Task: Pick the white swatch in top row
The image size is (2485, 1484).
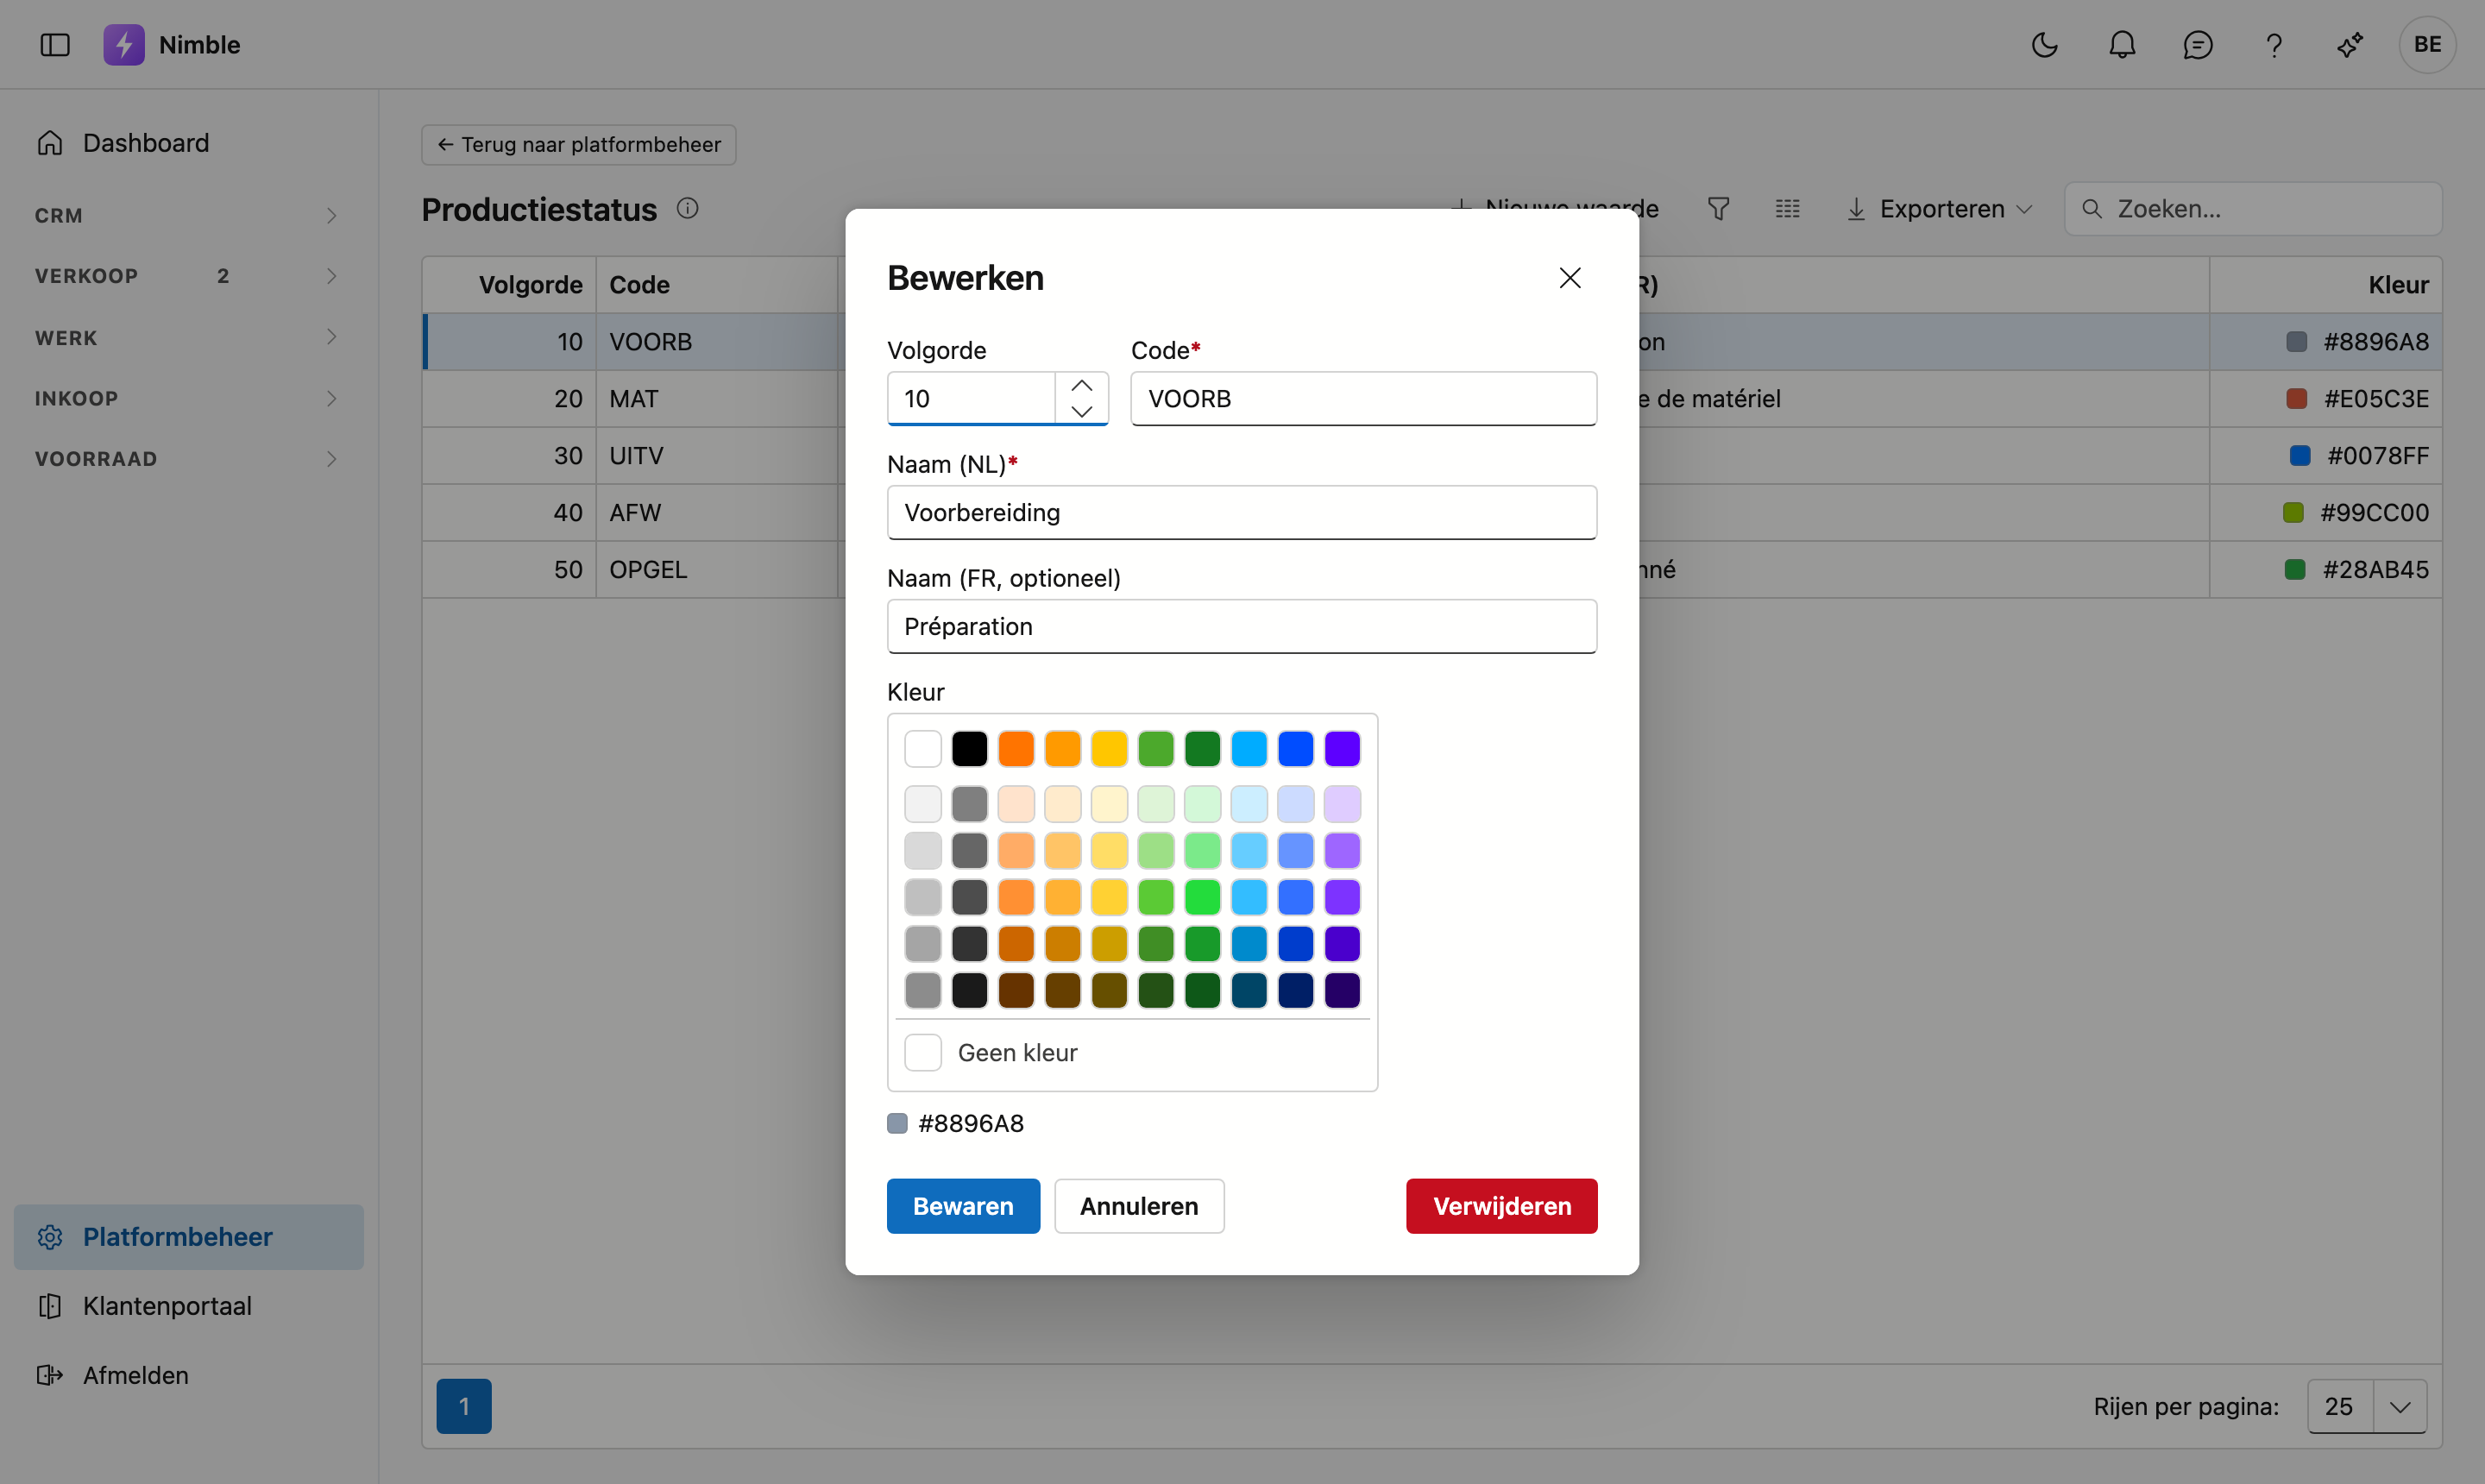Action: 922,749
